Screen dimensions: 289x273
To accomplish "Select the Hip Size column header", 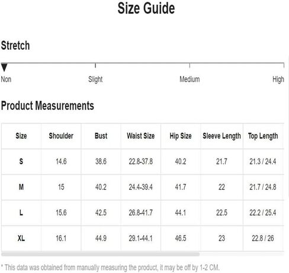I will coord(181,136).
